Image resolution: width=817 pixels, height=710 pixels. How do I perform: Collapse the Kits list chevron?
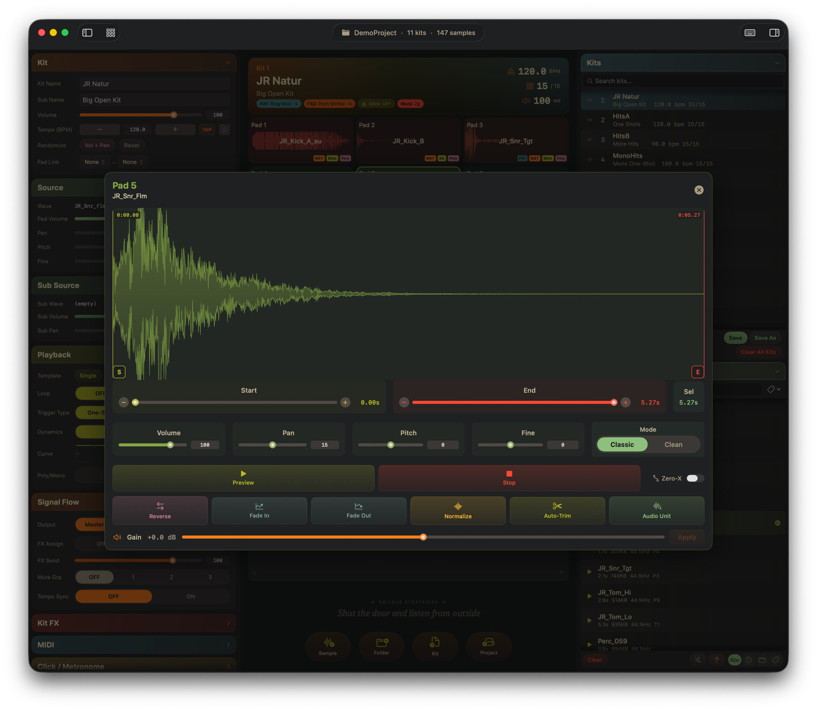pyautogui.click(x=777, y=63)
